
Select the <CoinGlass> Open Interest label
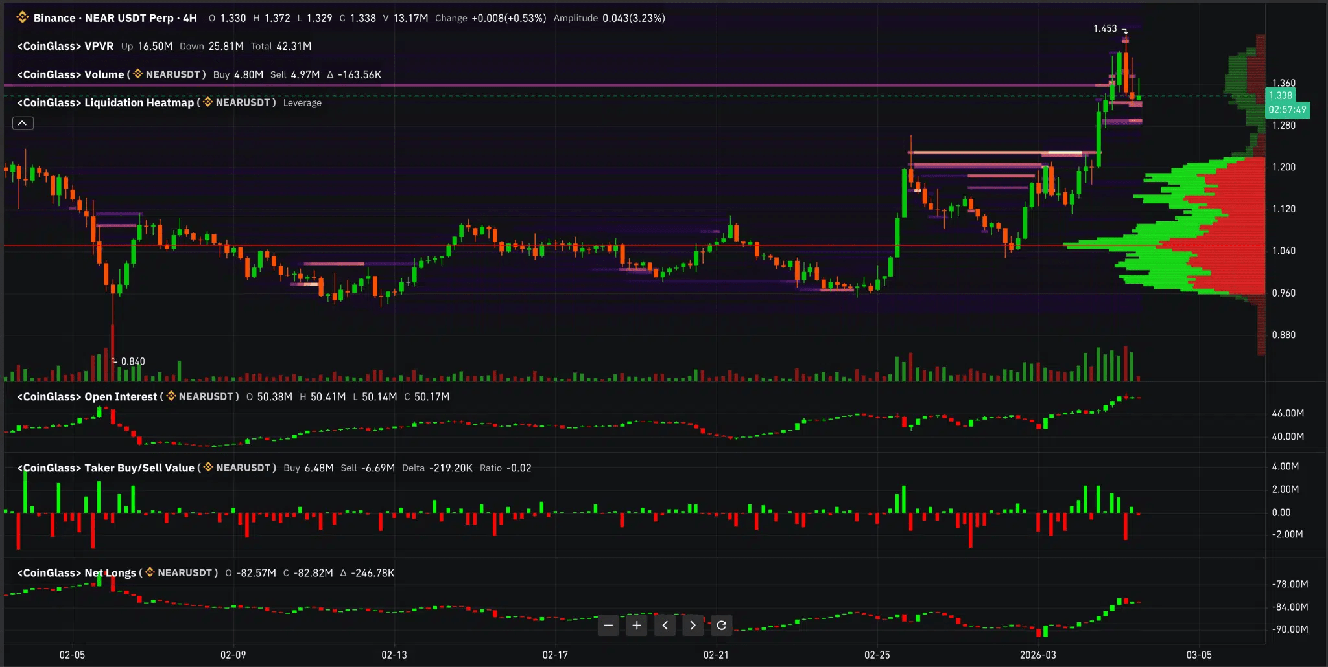pyautogui.click(x=87, y=396)
